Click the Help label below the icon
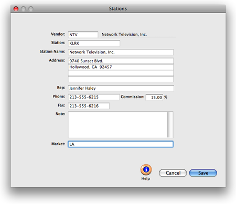The width and height of the screenshot is (236, 204). pos(146,179)
